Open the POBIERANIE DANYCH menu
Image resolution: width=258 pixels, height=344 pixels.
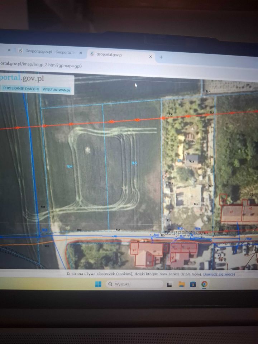[x=21, y=89]
